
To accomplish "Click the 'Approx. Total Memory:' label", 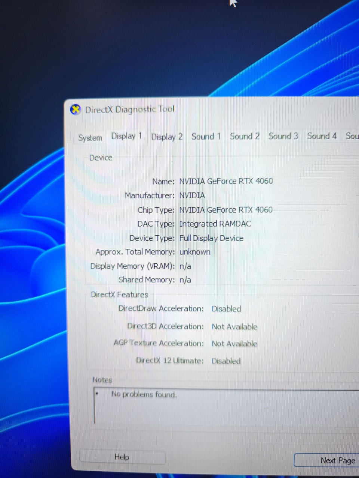I will coord(135,252).
